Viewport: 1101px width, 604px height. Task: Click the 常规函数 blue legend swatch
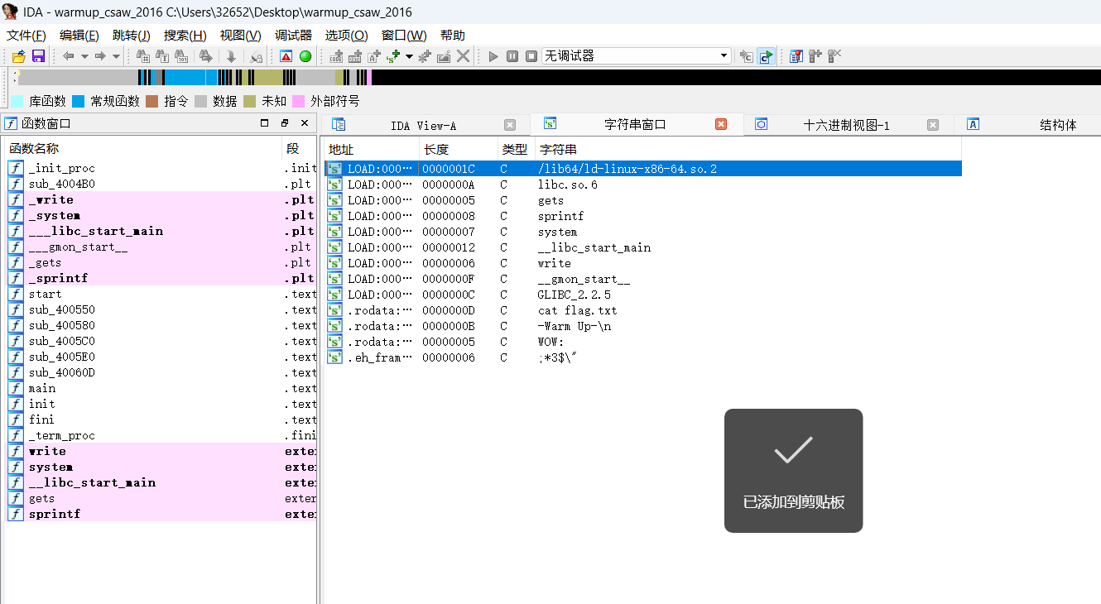(79, 102)
